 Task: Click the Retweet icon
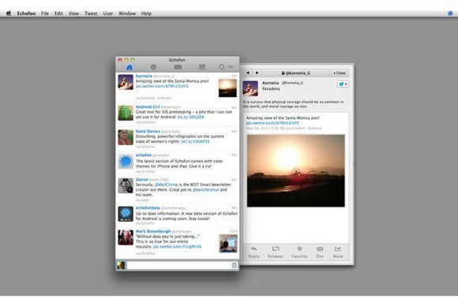276,249
